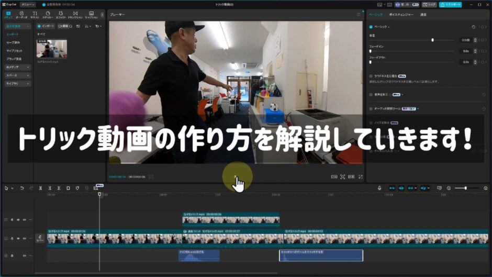Open the Captions (キャプション) tab
Image resolution: width=492 pixels, height=277 pixels.
coord(91,15)
